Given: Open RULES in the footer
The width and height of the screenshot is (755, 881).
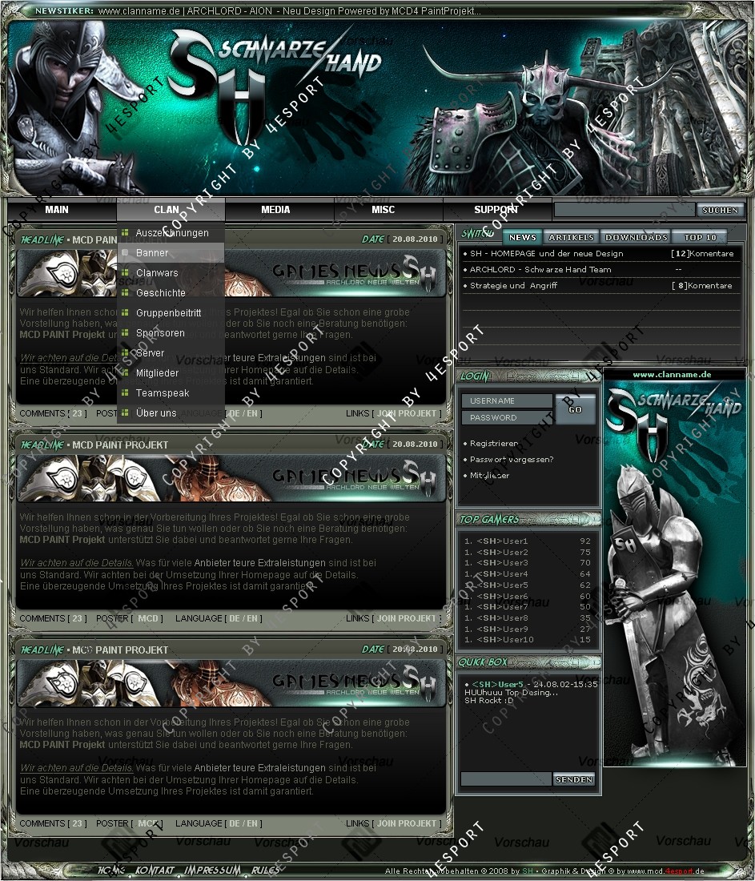Looking at the screenshot, I should tap(265, 871).
